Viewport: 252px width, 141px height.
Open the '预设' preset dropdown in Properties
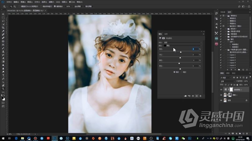[x=184, y=42]
